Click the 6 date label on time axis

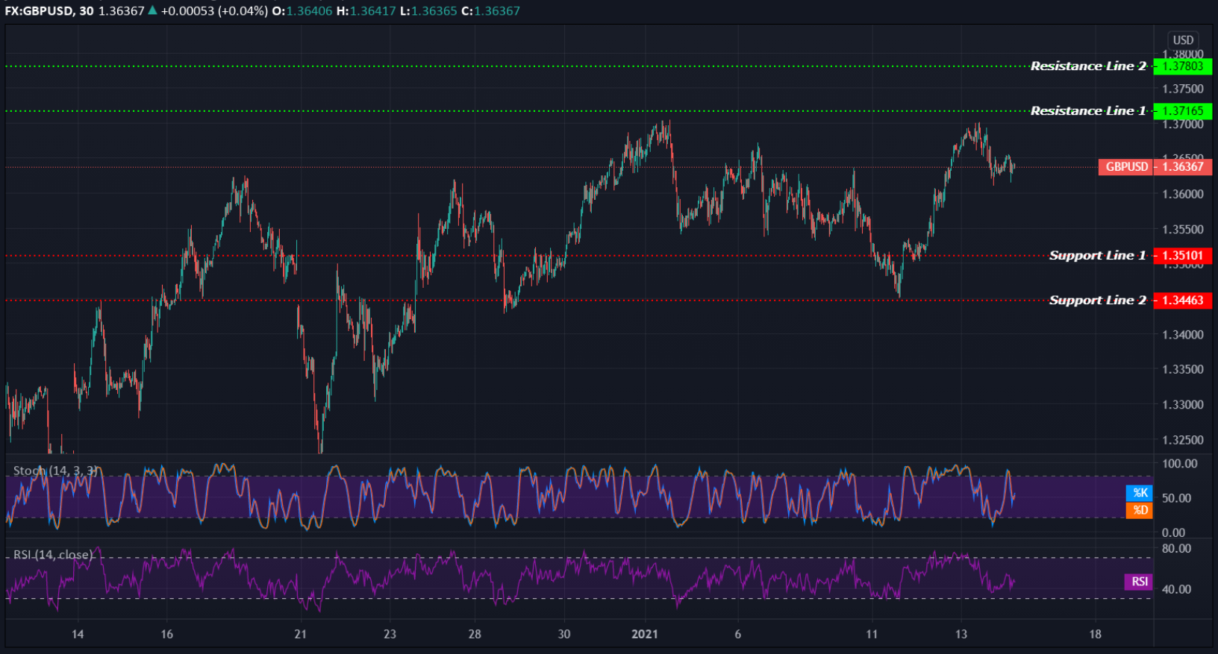click(x=738, y=634)
